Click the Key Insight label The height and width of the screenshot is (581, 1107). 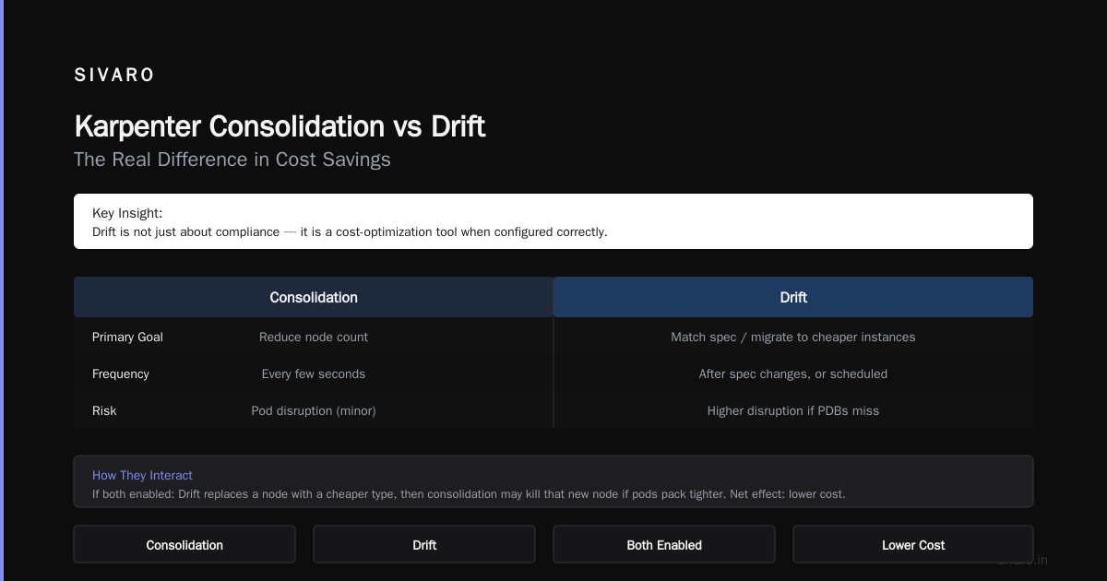coord(127,213)
